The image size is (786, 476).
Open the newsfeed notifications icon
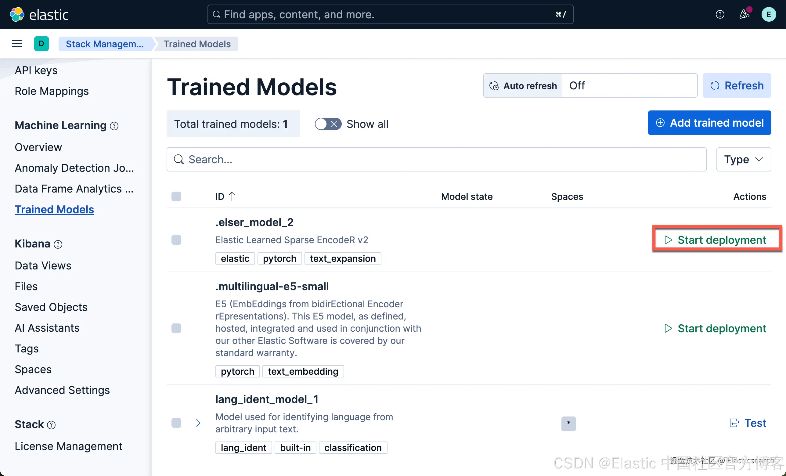(x=744, y=14)
